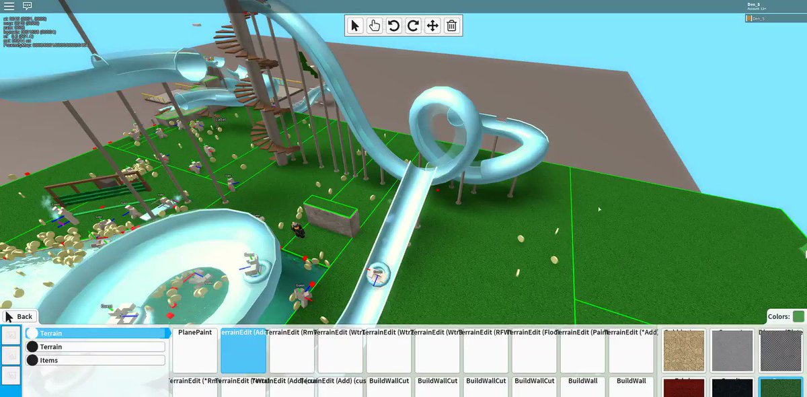Pick the TerrainEdit (Rm tile
Image resolution: width=807 pixels, height=397 pixels.
click(292, 351)
